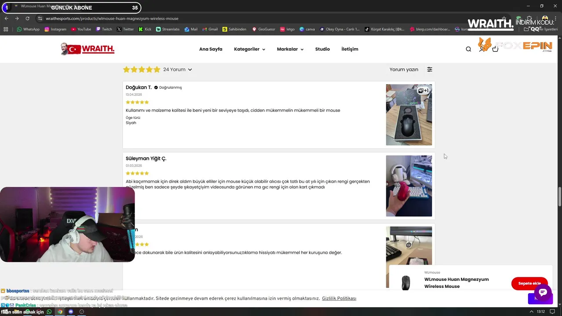Viewport: 562px width, 316px height.
Task: Open the Chrome apps grid icon
Action: pos(6,29)
